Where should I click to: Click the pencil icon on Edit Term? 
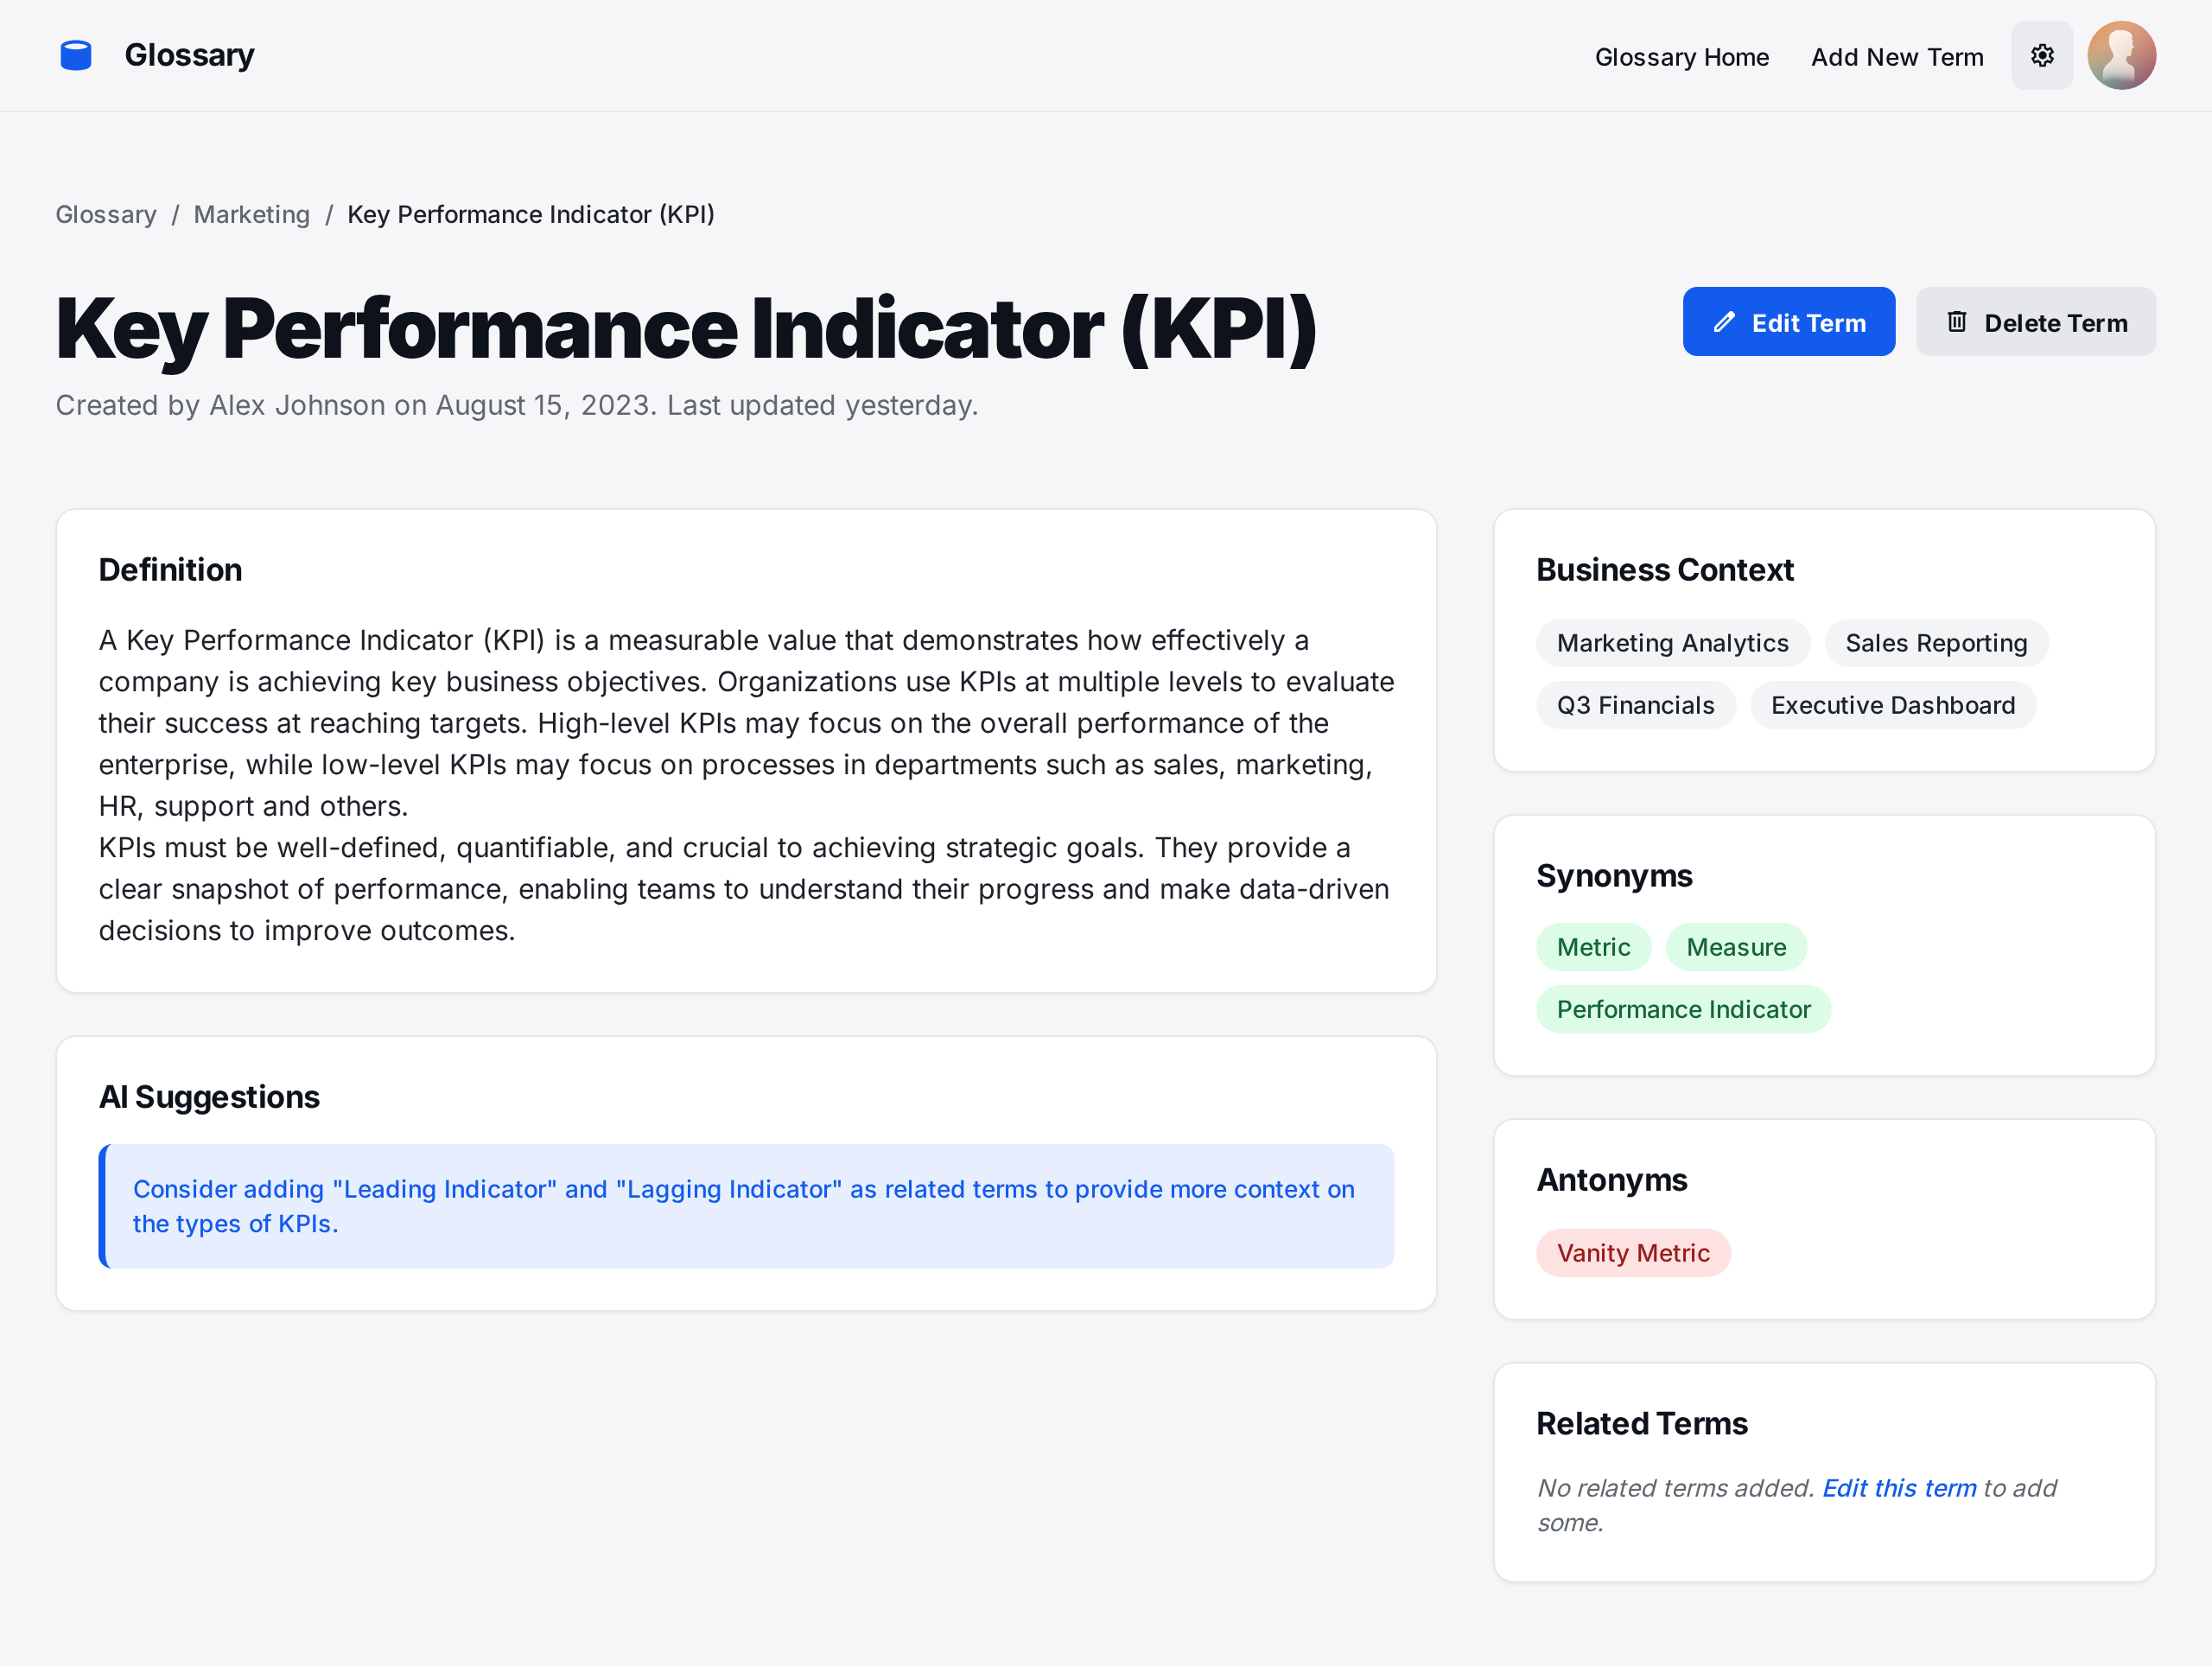(1724, 322)
